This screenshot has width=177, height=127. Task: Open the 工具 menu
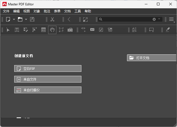(78, 11)
